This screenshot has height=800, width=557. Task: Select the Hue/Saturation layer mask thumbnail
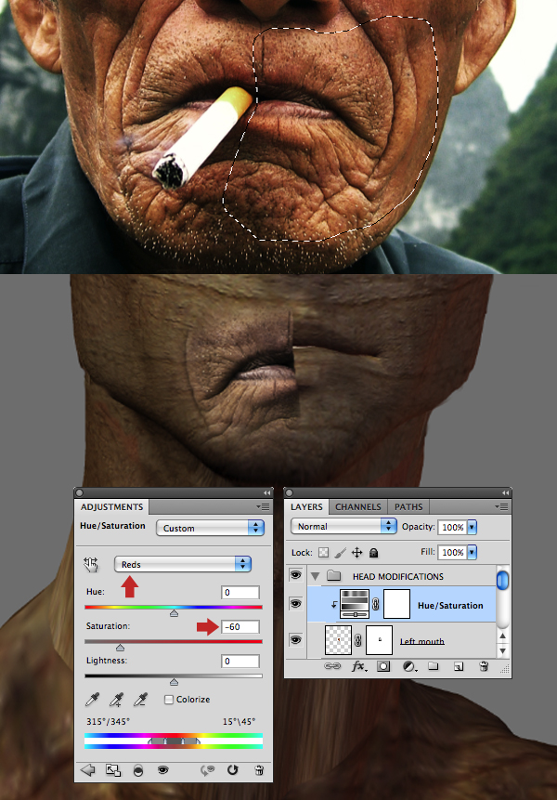396,604
